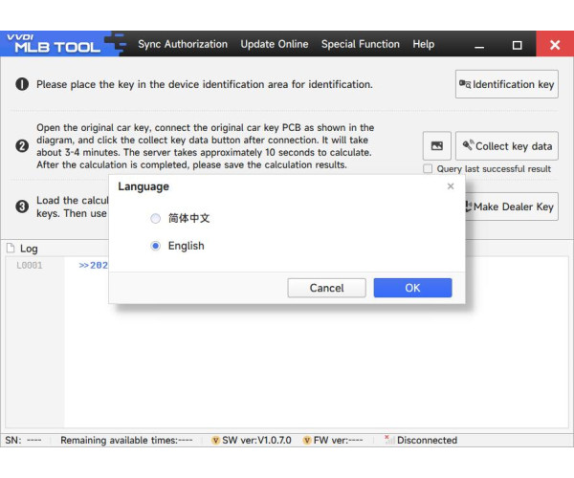Select the 简体中文 language option
The height and width of the screenshot is (478, 574).
pos(156,218)
